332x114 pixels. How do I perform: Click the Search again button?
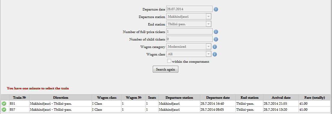click(x=166, y=69)
